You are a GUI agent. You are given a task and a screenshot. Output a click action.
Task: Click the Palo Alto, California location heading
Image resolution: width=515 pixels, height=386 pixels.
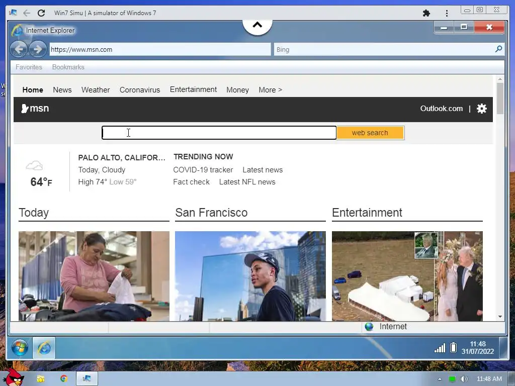pos(122,157)
